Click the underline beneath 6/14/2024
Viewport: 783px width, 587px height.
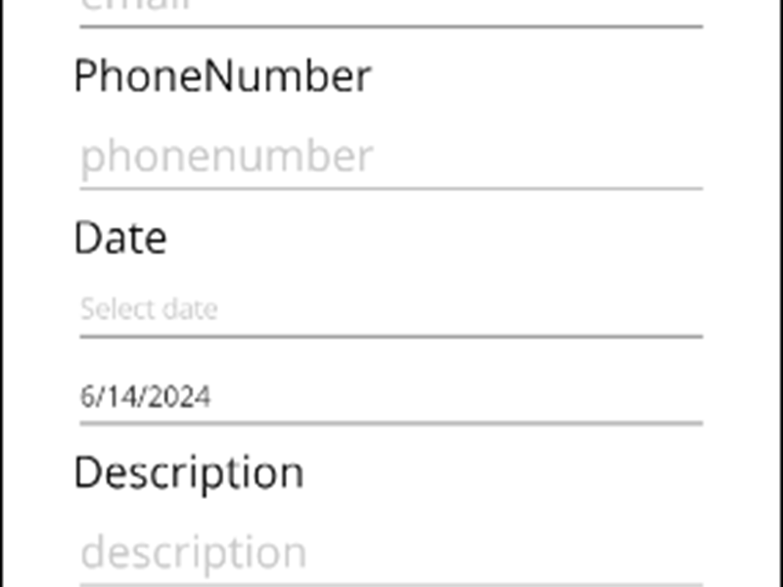pyautogui.click(x=391, y=424)
